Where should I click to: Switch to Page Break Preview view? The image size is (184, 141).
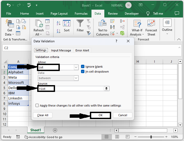coord(127,137)
